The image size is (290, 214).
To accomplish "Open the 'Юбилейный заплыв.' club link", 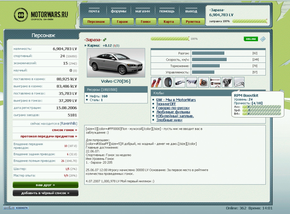I will pyautogui.click(x=175, y=116).
